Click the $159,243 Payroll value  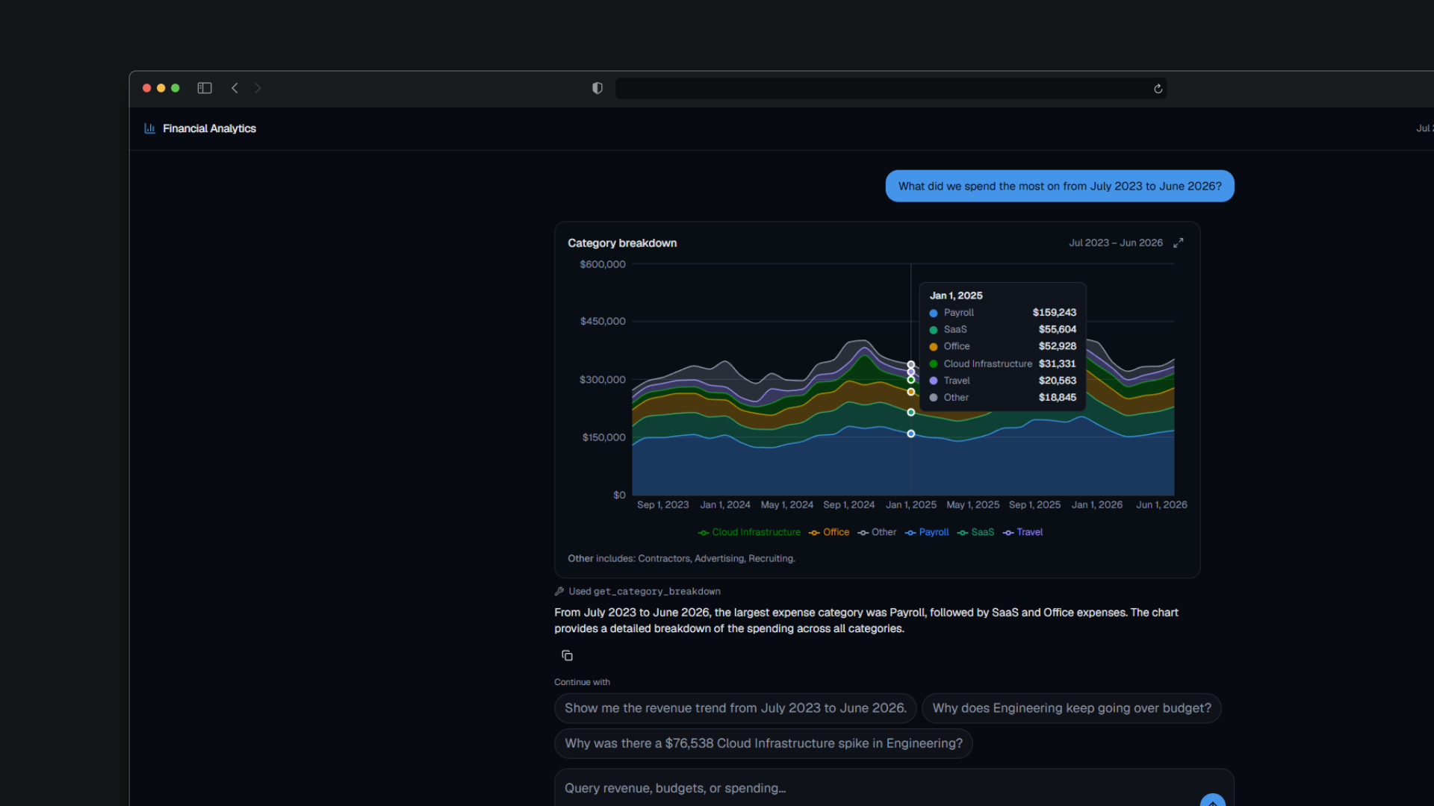point(1054,313)
